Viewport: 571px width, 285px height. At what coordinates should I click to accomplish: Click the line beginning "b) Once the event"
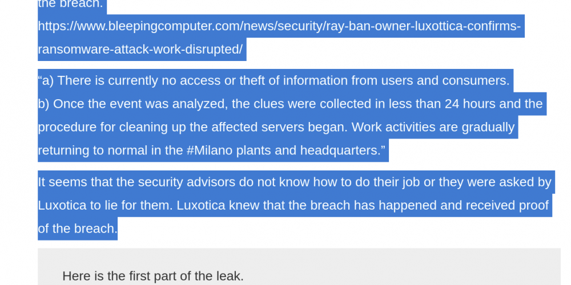pos(290,104)
